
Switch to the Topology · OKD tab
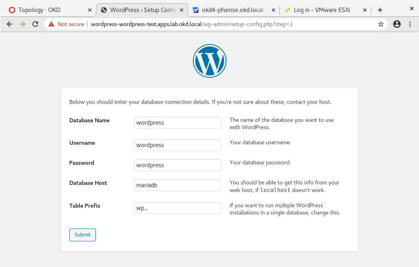50,10
